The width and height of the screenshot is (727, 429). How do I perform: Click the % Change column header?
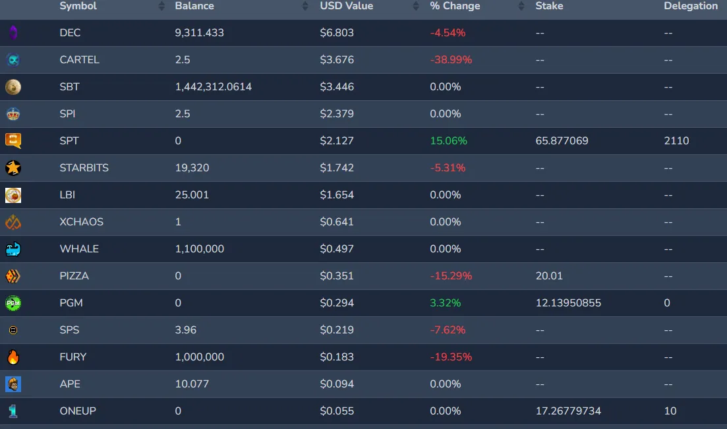point(455,6)
